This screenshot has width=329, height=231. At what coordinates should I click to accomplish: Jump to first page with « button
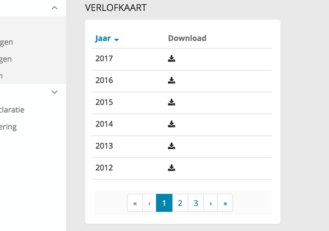point(135,203)
